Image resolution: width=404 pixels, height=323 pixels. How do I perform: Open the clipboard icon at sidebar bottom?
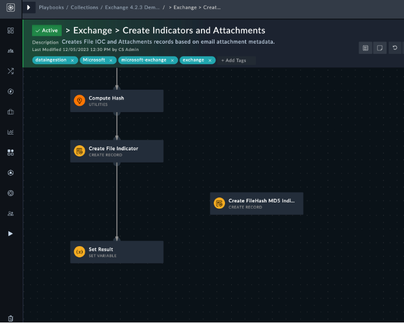point(11,318)
